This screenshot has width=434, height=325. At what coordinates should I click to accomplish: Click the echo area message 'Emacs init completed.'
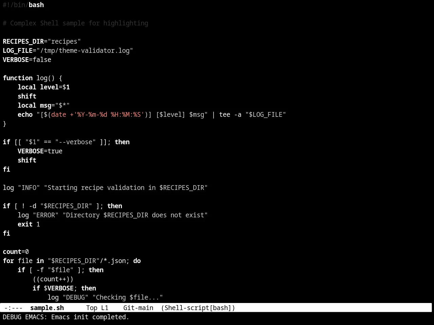(90, 317)
